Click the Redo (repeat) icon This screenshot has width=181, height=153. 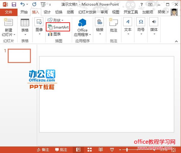point(34,5)
